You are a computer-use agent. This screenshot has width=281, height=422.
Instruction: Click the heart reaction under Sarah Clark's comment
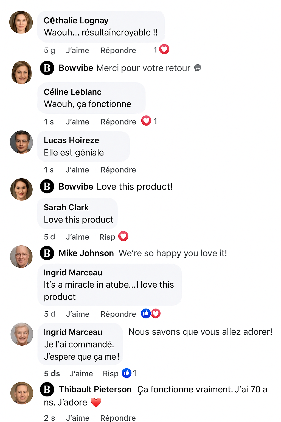[123, 236]
